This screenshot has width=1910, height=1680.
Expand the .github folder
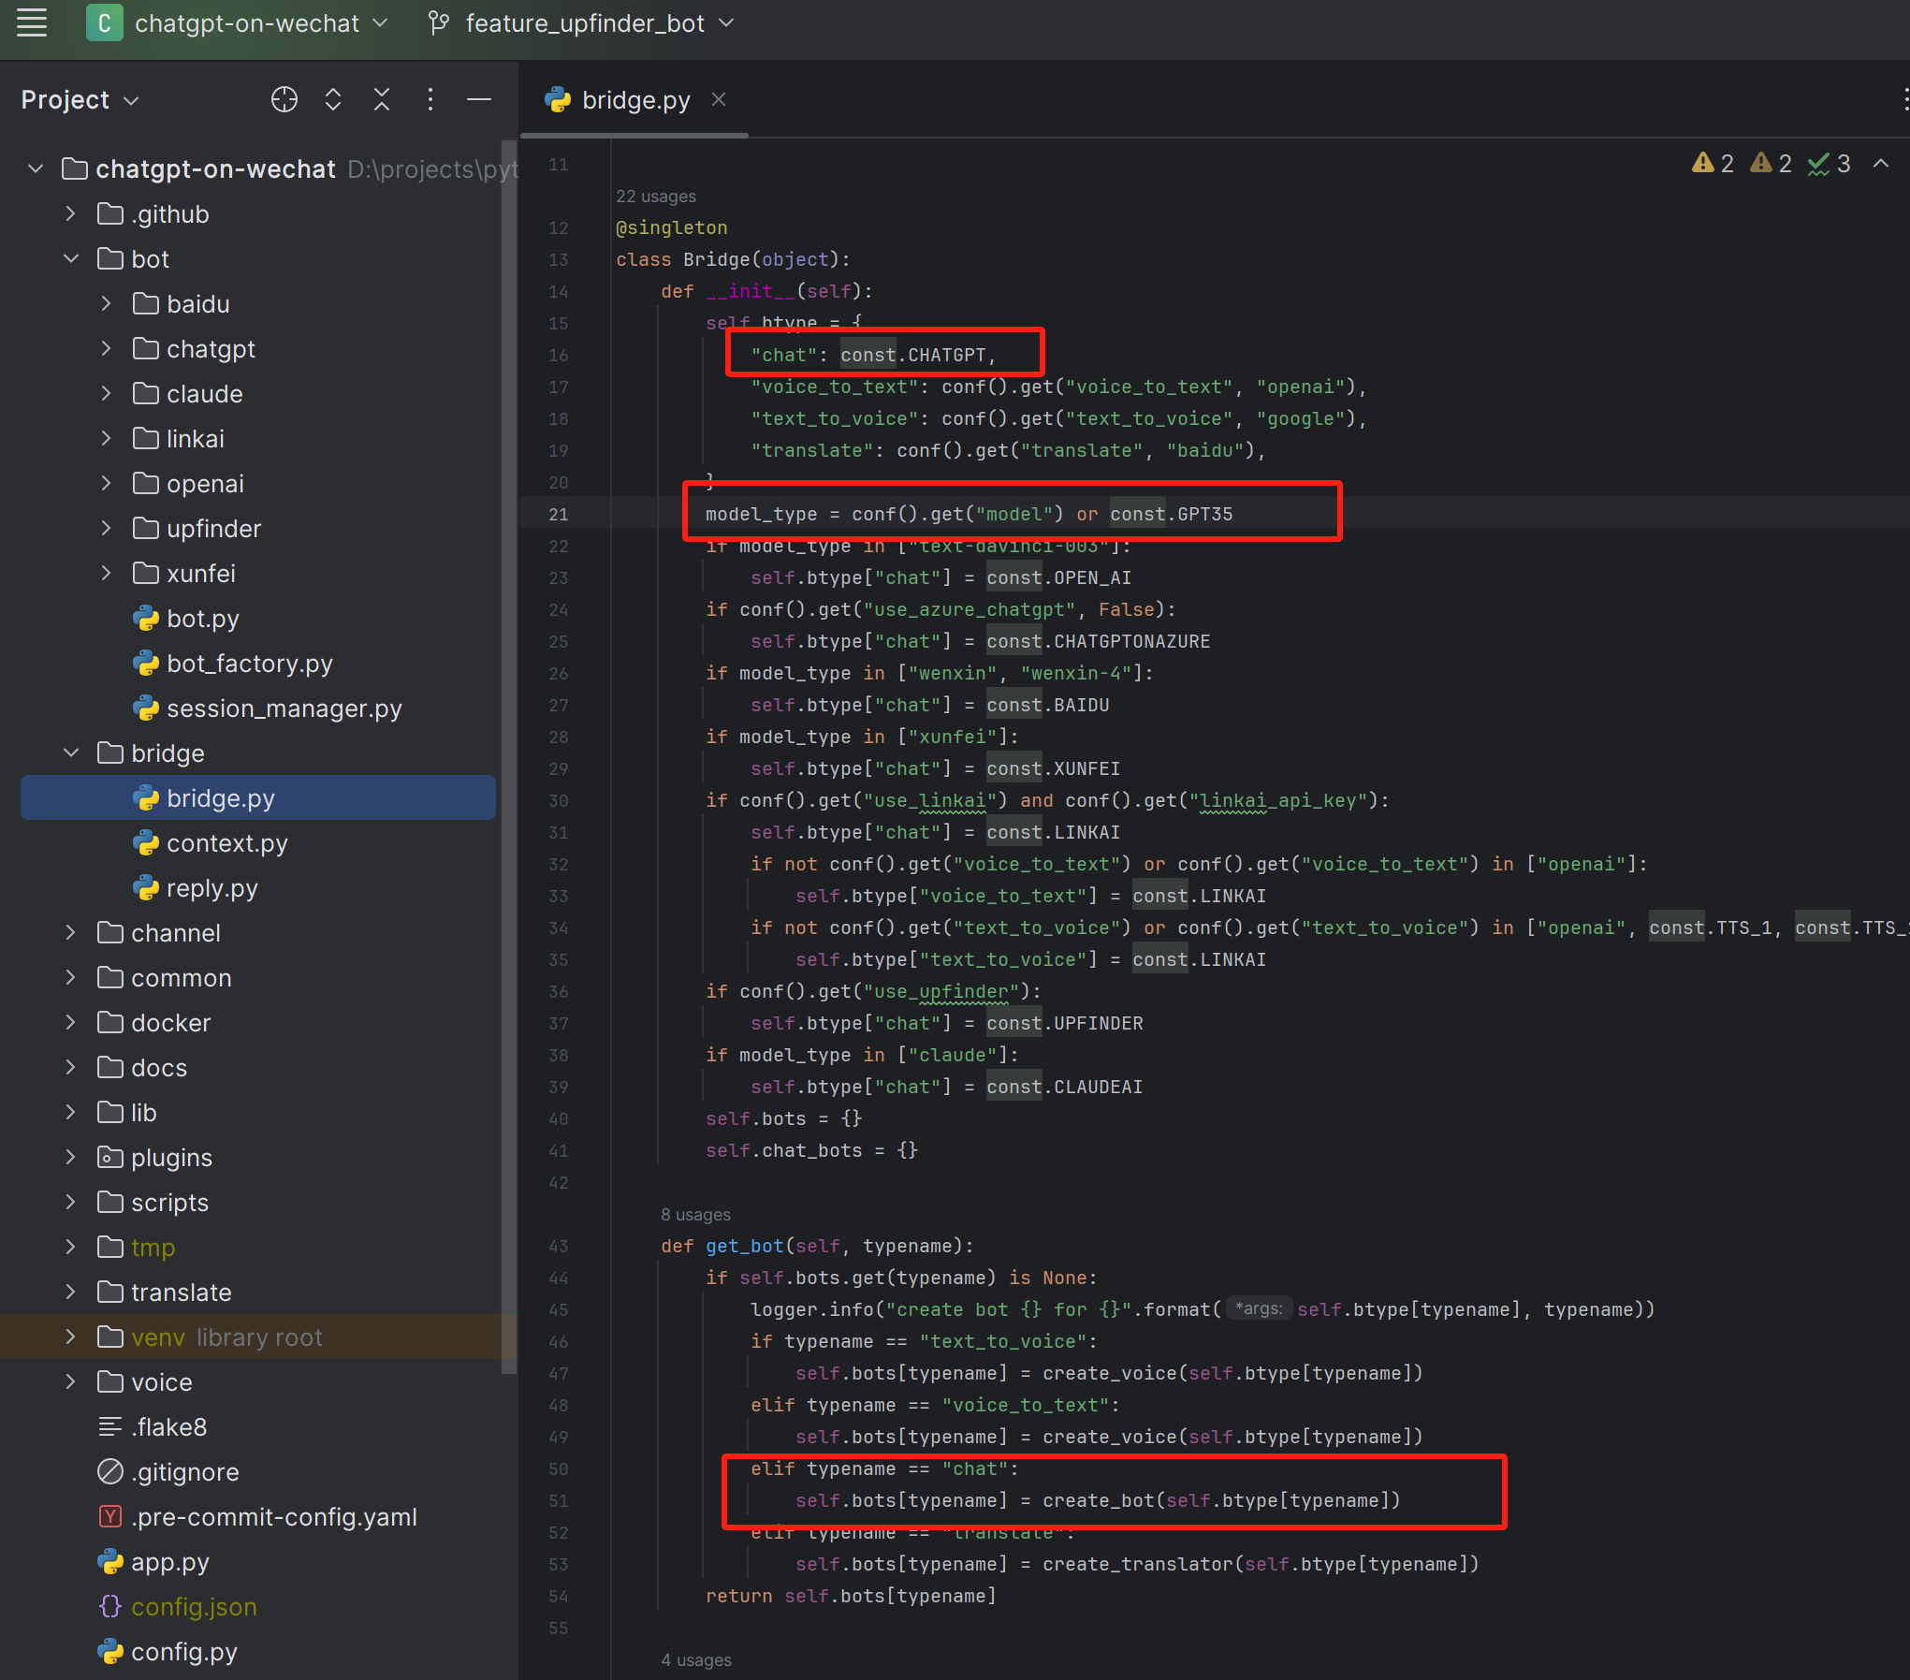point(71,213)
